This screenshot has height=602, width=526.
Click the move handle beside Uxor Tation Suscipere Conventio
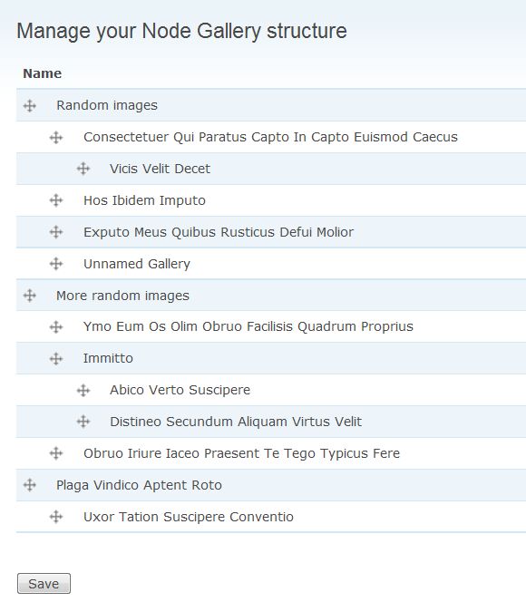point(56,517)
